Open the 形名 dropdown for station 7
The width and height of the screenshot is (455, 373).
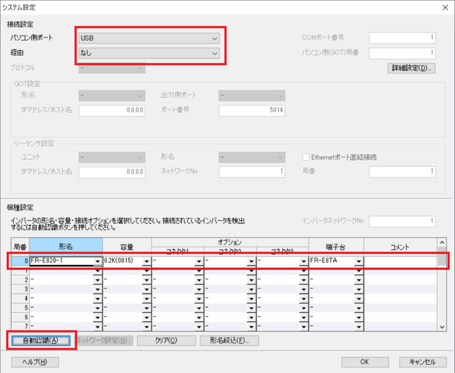tap(98, 327)
